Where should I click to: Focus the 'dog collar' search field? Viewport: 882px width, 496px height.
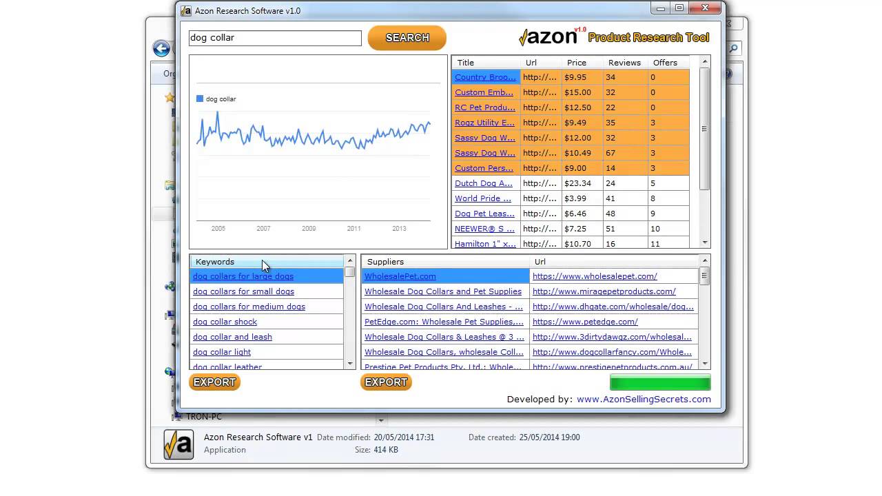click(x=275, y=38)
